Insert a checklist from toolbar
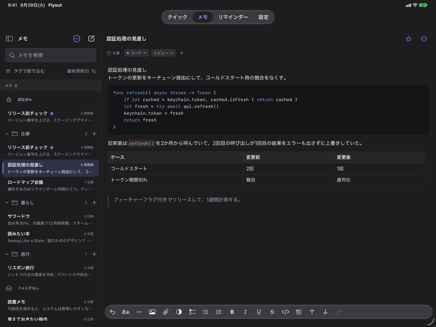 coord(192,312)
